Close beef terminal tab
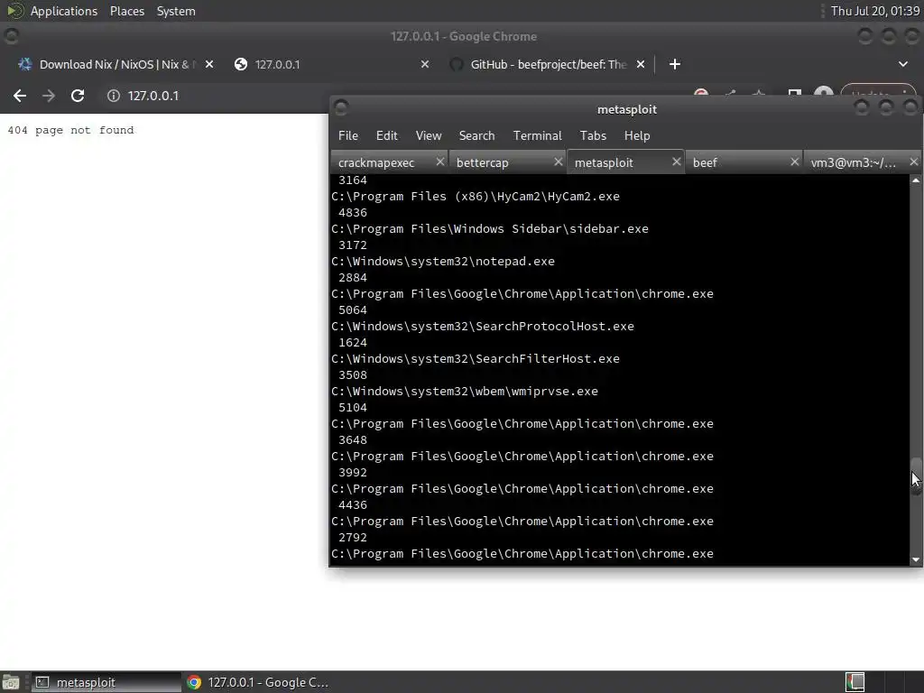This screenshot has height=693, width=924. click(x=794, y=162)
